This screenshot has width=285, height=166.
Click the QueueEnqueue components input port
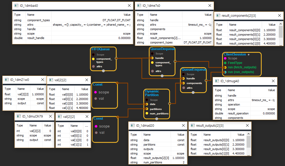coord(183,83)
